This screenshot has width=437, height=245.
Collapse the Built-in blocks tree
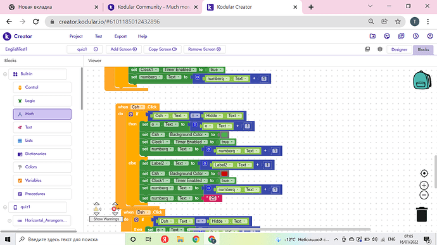pos(5,74)
